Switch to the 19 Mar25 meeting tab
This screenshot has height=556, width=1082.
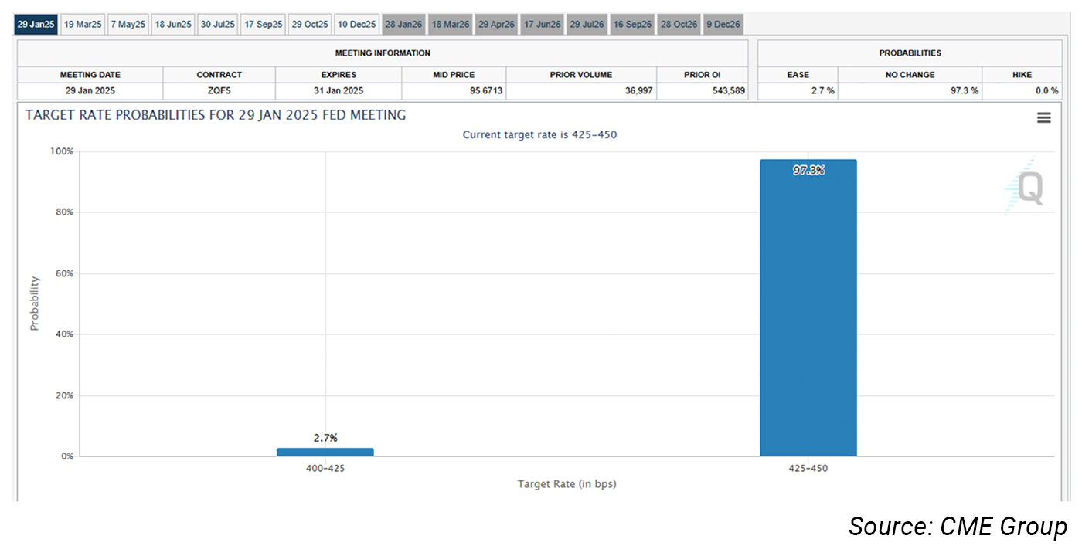tap(83, 25)
